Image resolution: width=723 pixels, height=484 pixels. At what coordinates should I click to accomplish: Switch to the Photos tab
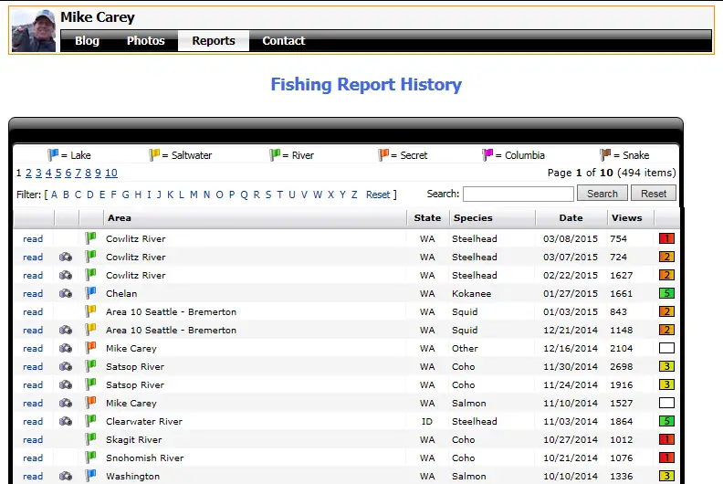pos(146,41)
